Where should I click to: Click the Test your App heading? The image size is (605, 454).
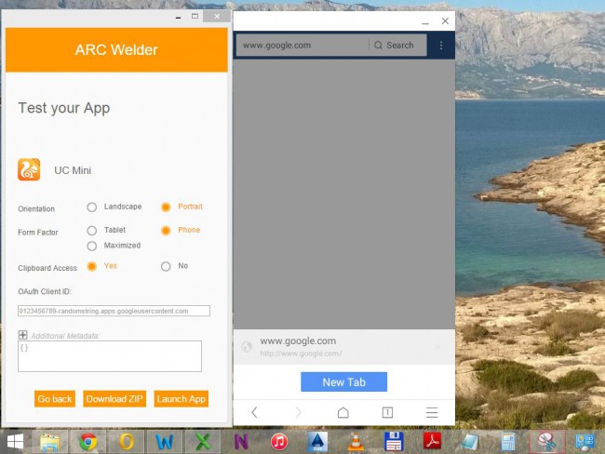[x=64, y=108]
